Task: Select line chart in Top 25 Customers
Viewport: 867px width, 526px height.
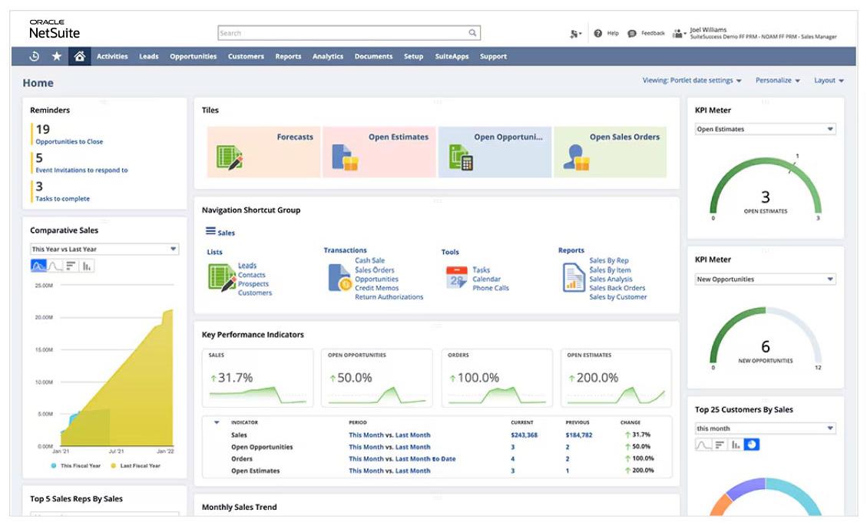Action: 703,445
